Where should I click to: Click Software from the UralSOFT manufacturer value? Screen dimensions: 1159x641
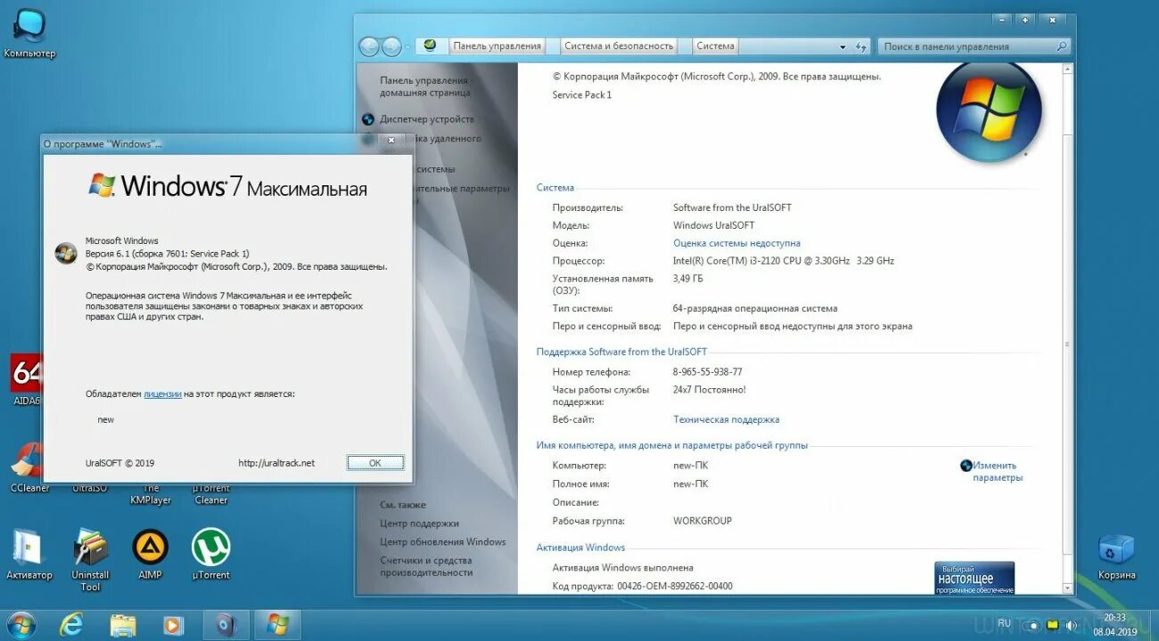coord(732,207)
